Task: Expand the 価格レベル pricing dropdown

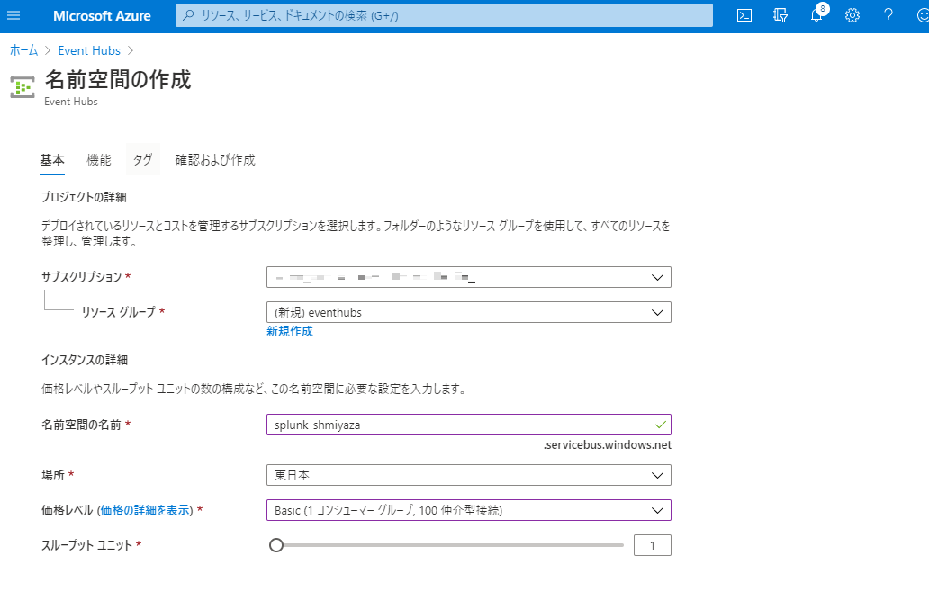Action: (468, 509)
